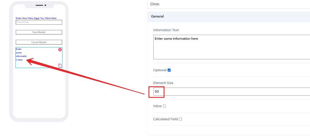Click the "Information Text" field label
The image size is (310, 136).
pyautogui.click(x=166, y=30)
